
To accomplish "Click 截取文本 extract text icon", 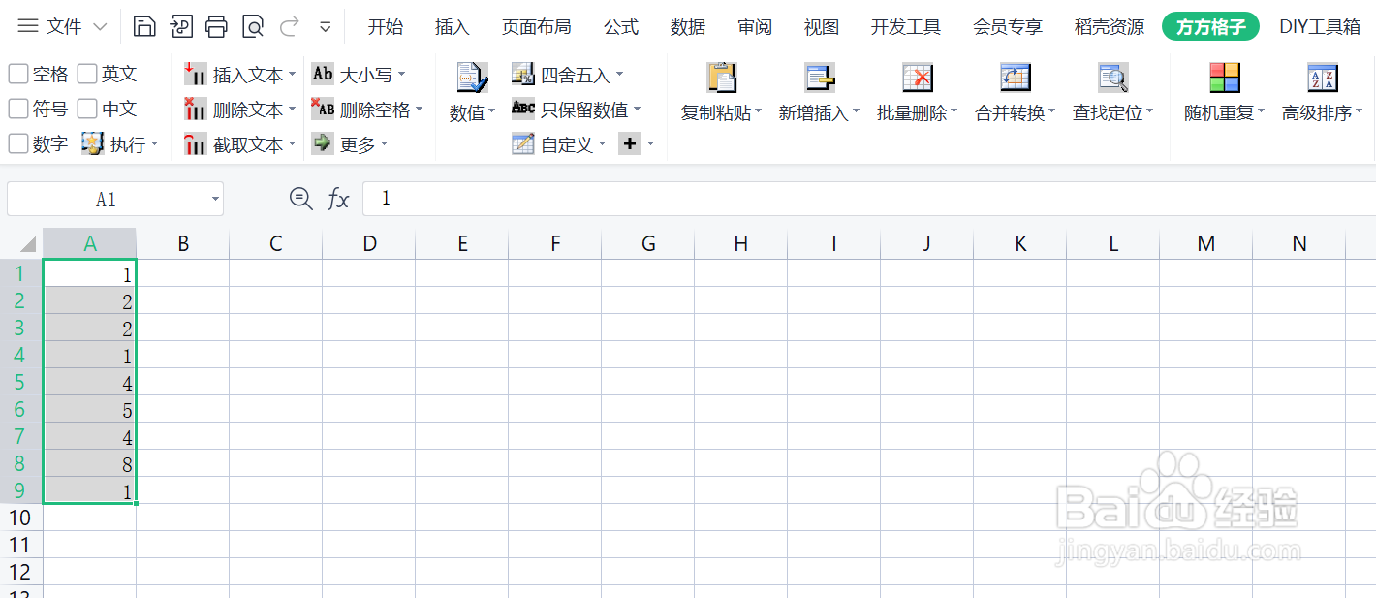I will tap(196, 144).
